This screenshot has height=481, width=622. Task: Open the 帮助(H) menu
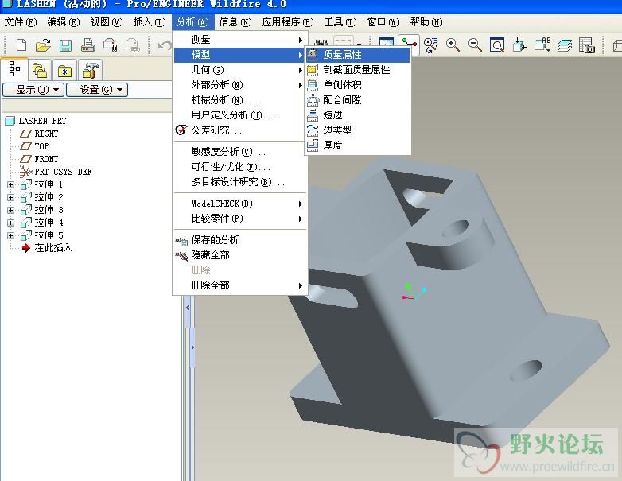click(426, 22)
